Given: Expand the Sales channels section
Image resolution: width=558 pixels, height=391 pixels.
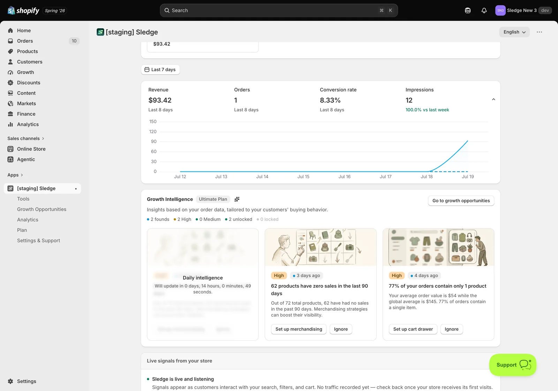Looking at the screenshot, I should coord(26,139).
